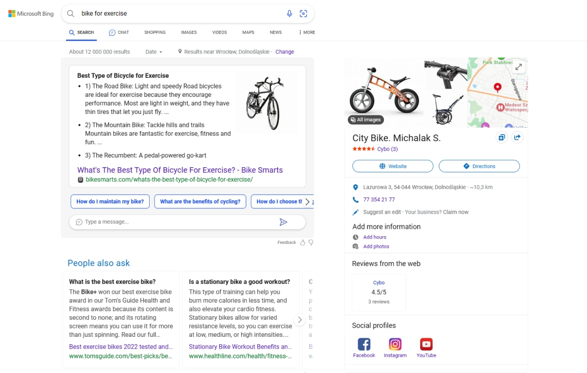Switch to the NEWS tab

point(276,32)
